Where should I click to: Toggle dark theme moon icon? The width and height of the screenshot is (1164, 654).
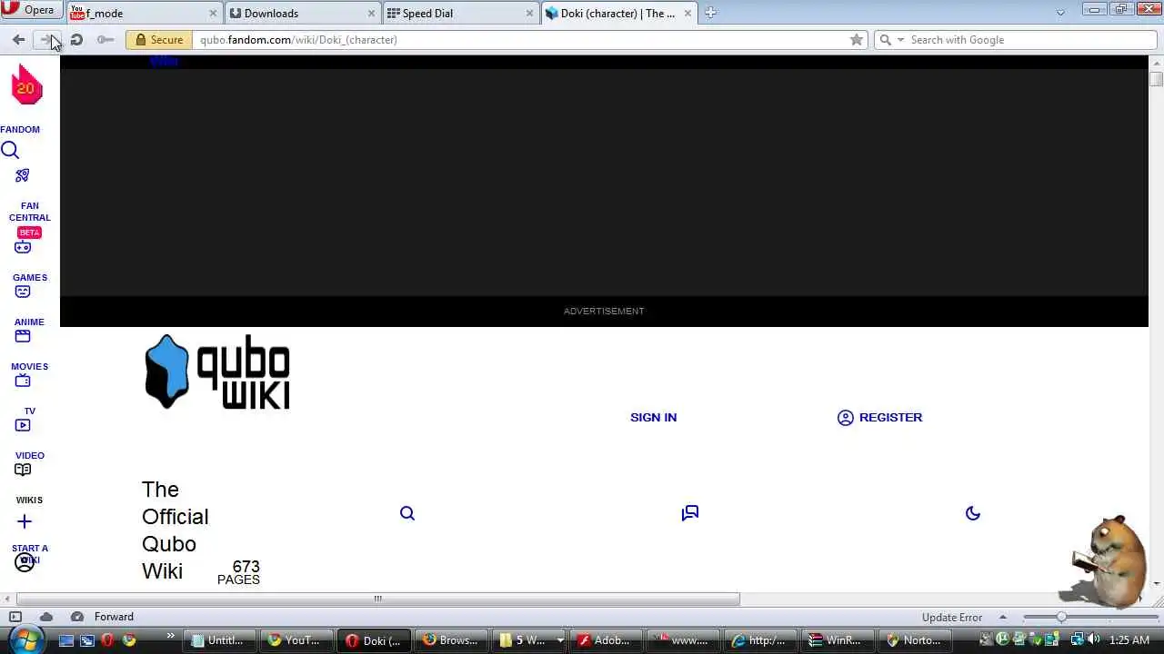click(973, 513)
